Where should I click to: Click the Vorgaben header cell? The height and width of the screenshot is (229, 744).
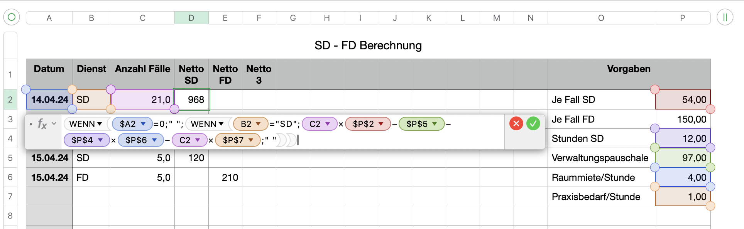point(629,69)
